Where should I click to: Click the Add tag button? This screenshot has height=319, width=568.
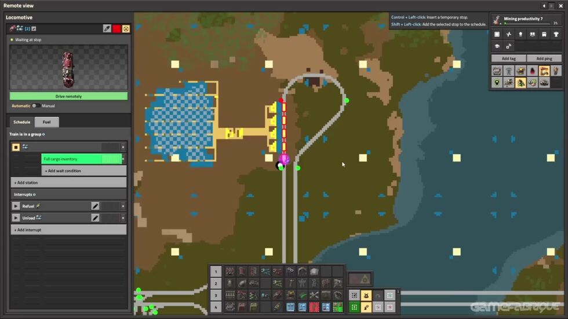click(509, 58)
